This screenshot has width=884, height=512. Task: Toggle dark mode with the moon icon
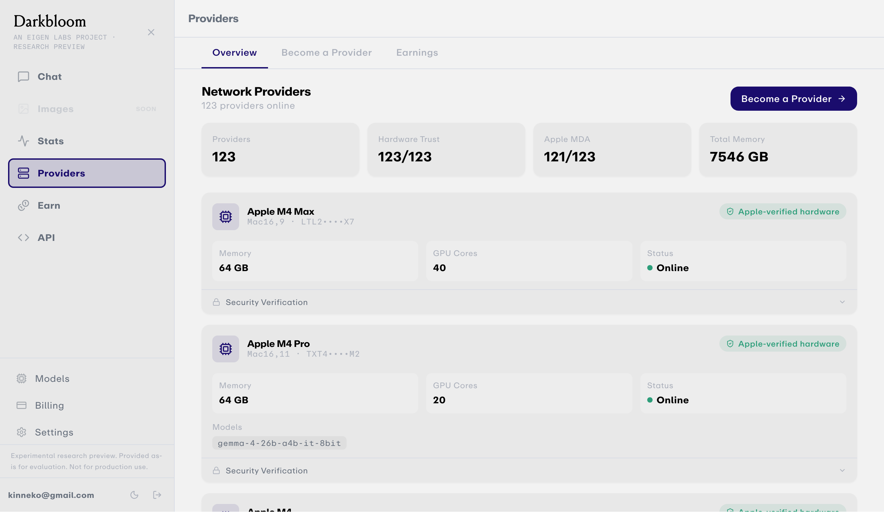(134, 495)
